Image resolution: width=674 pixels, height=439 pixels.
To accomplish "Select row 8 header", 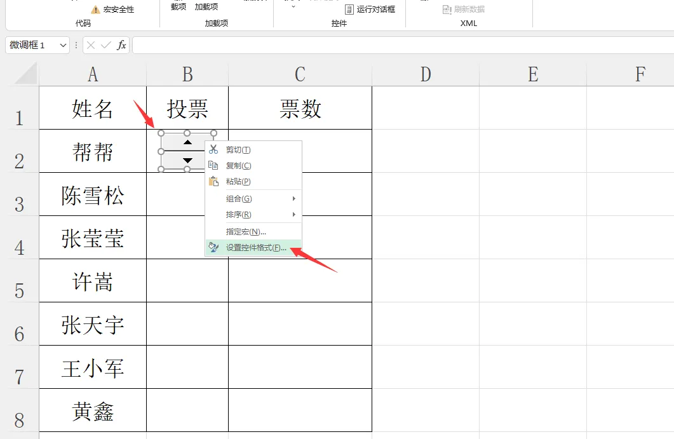I will 19,410.
